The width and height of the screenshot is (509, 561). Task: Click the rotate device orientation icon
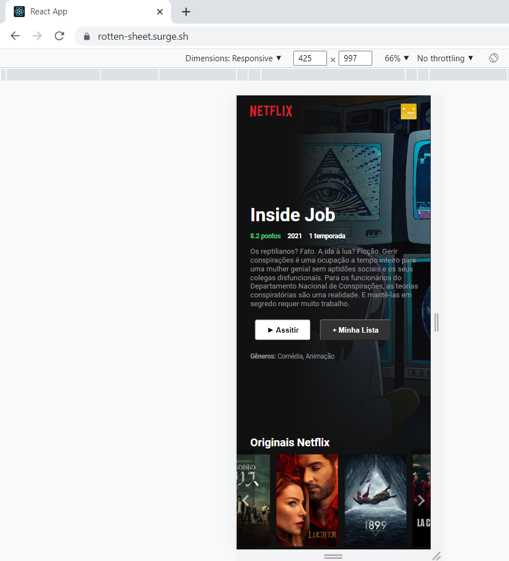(x=494, y=57)
